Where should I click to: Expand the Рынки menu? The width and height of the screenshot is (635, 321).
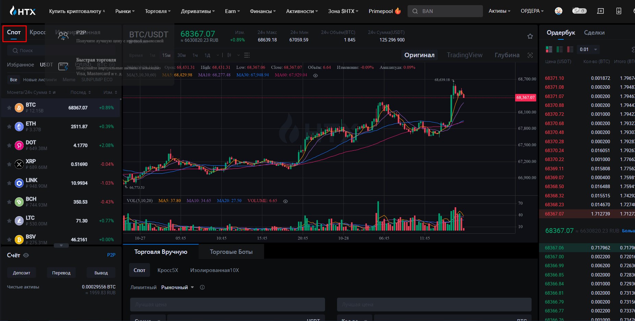(125, 11)
